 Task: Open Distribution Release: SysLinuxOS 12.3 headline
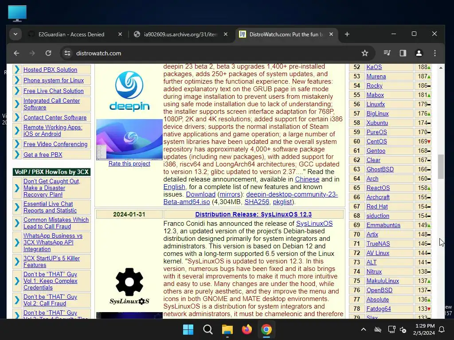click(253, 215)
